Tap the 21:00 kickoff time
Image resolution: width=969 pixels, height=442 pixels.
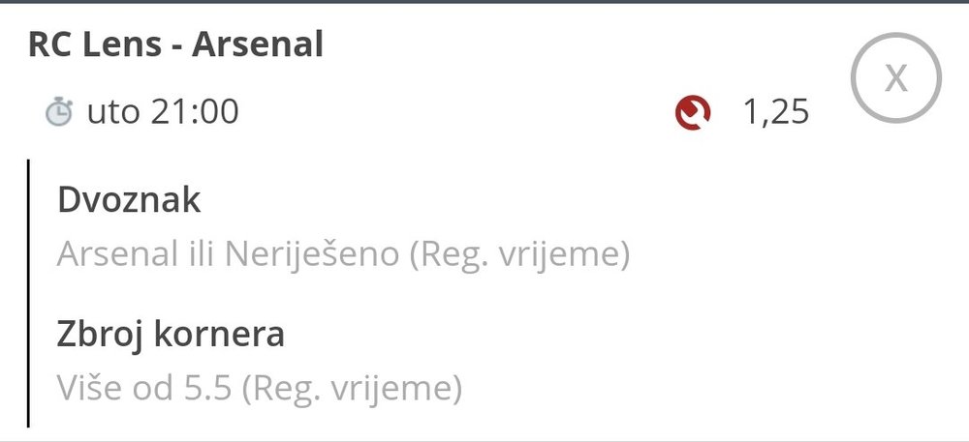point(194,112)
